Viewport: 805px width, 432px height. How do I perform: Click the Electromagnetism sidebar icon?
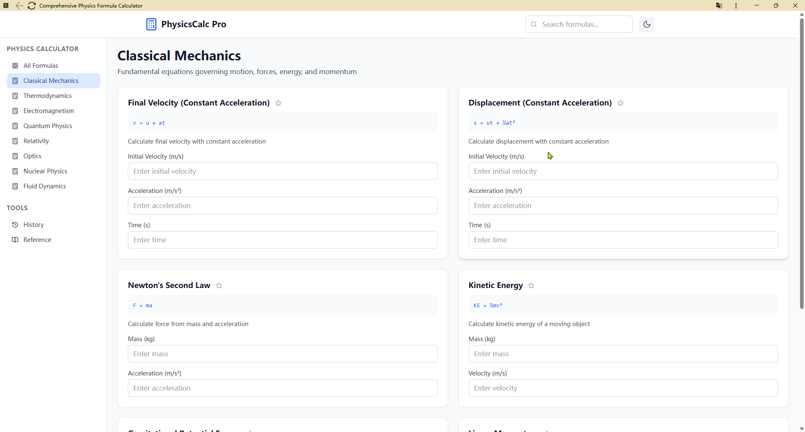tap(15, 111)
